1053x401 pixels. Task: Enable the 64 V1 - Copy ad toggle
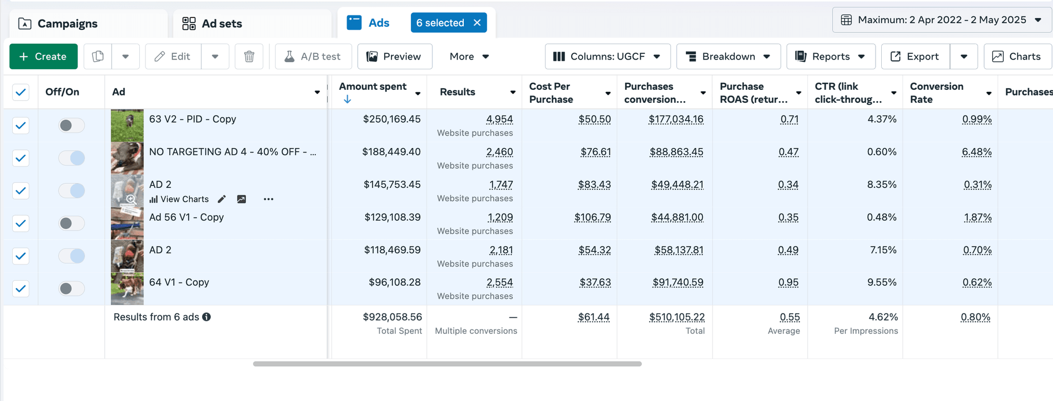tap(71, 289)
